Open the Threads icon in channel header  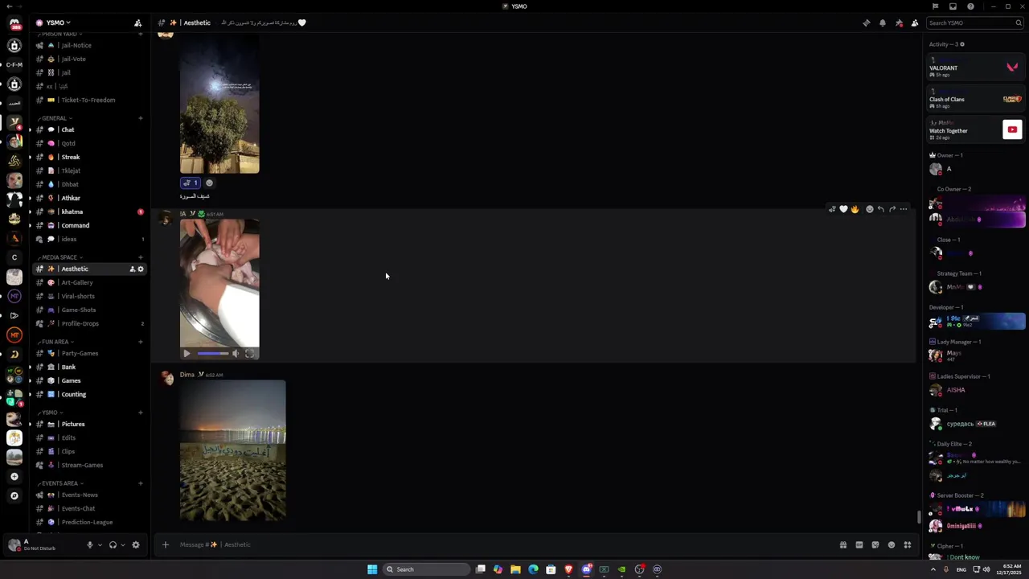(x=866, y=23)
